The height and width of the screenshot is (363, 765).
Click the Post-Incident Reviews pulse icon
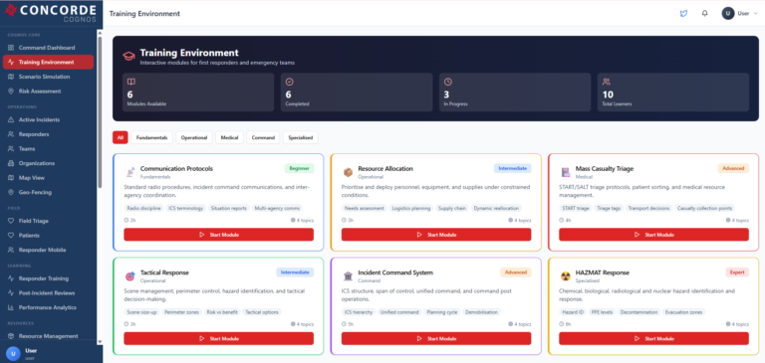pyautogui.click(x=11, y=292)
